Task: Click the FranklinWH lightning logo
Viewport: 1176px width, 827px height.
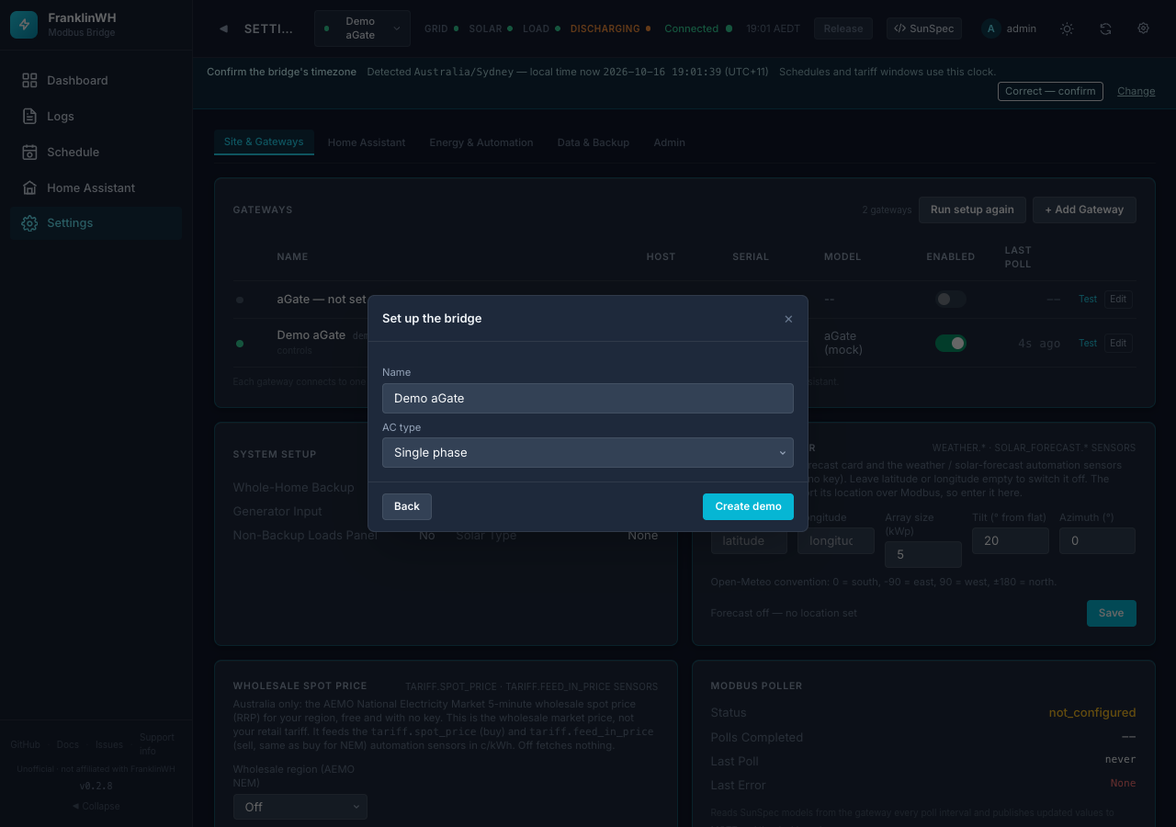Action: coord(24,25)
